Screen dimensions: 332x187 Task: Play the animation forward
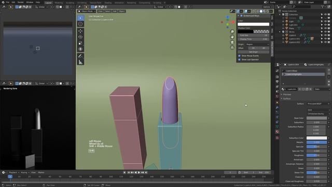[x=139, y=172]
